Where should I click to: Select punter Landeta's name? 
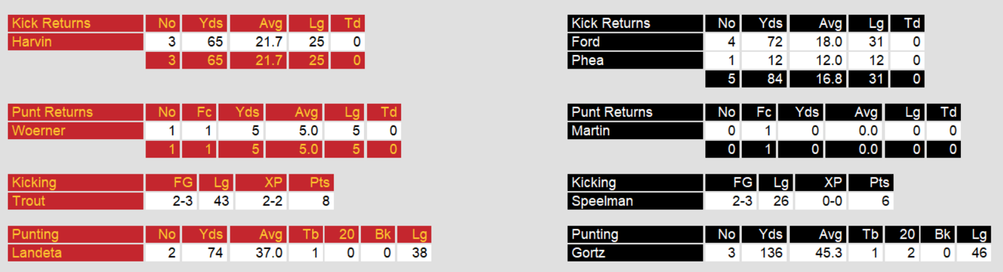37,253
